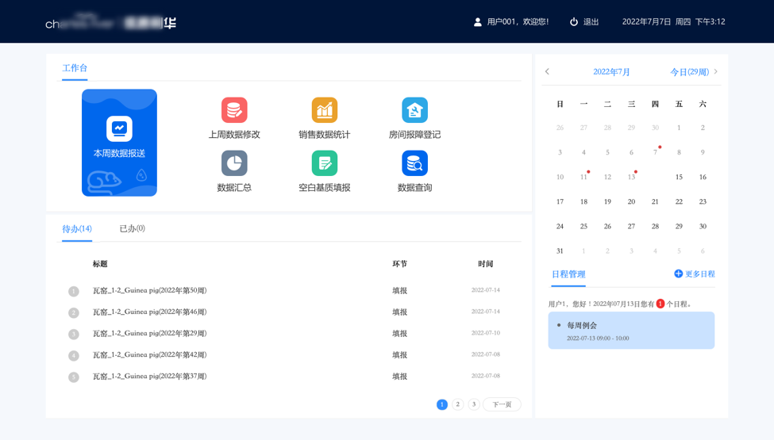Go to previous month in calendar

(x=547, y=72)
